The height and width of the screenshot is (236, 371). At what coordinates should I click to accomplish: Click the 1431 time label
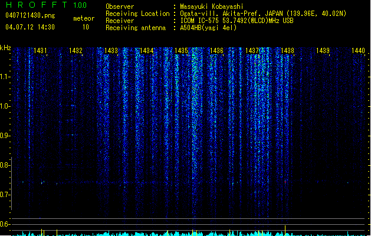(x=40, y=51)
